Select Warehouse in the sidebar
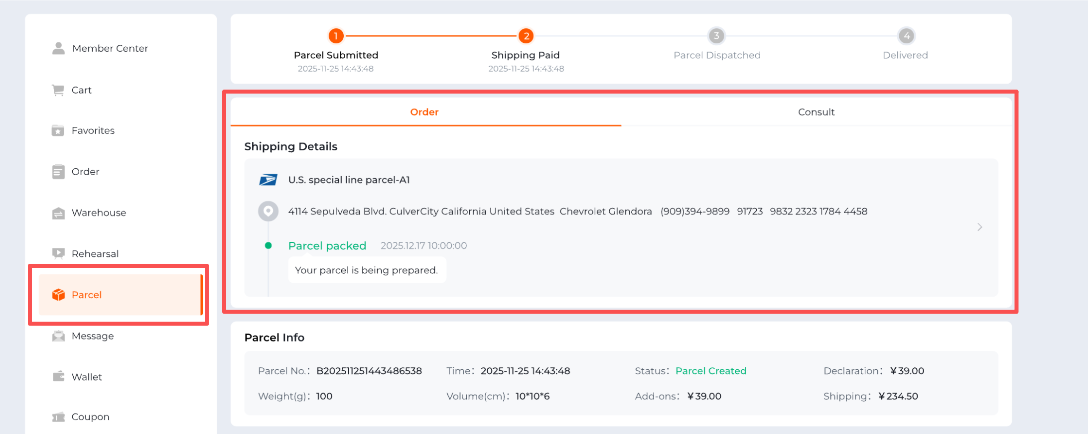 99,213
